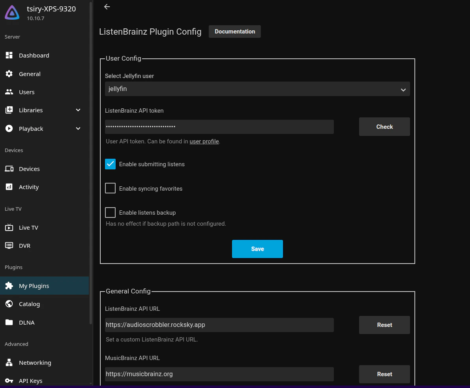The height and width of the screenshot is (388, 470).
Task: Open the user profile link
Action: point(204,141)
